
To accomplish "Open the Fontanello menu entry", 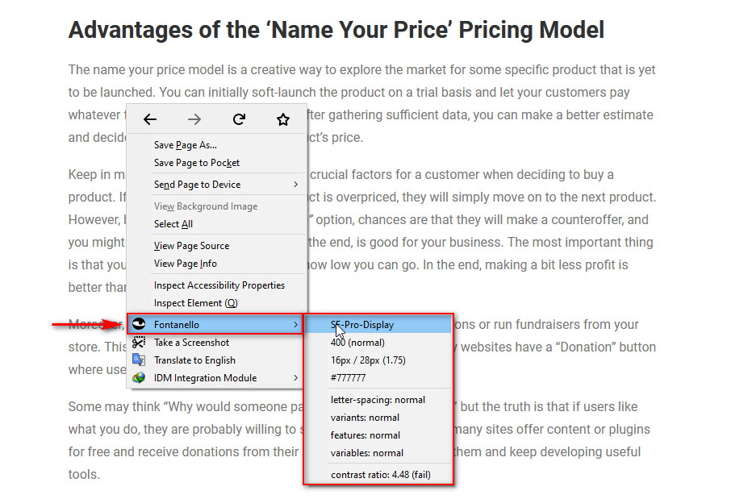I will coord(216,324).
